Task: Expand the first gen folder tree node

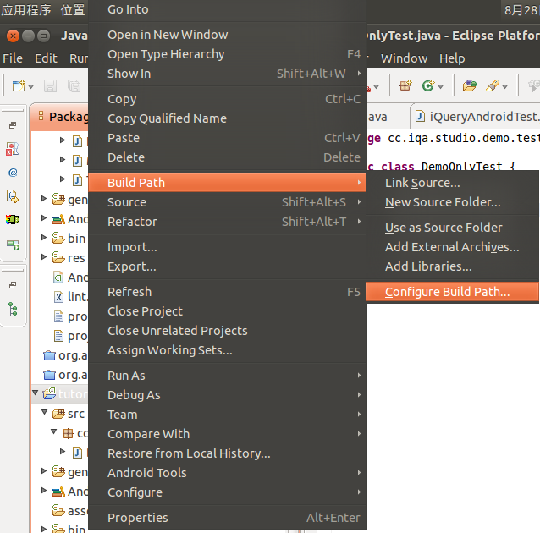Action: (44, 198)
